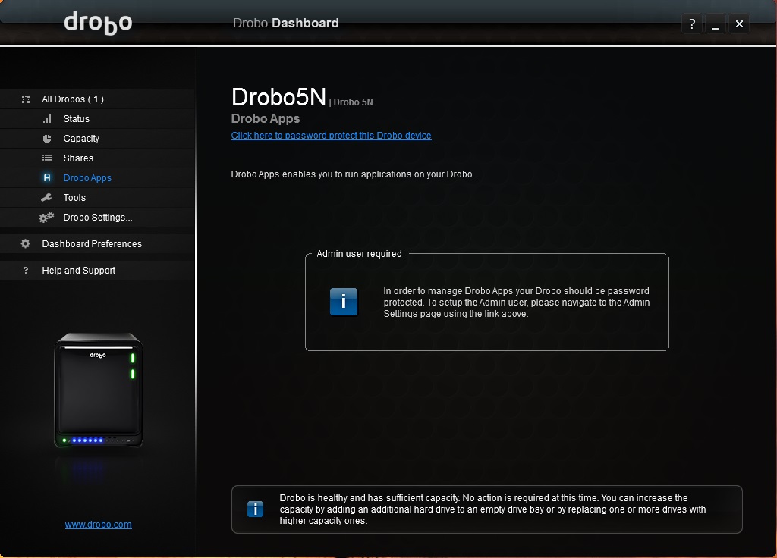Minimize the Drobo Dashboard window
This screenshot has height=558, width=777.
point(715,24)
